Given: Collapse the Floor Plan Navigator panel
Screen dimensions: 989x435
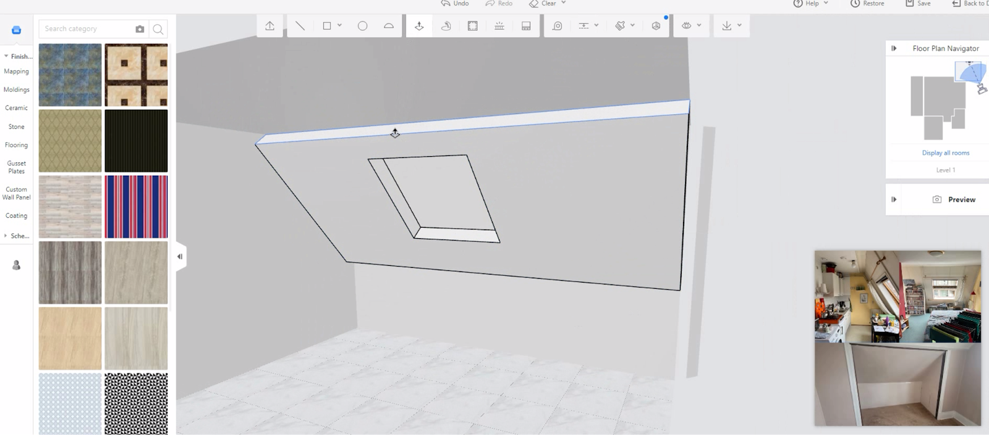Looking at the screenshot, I should coord(894,48).
